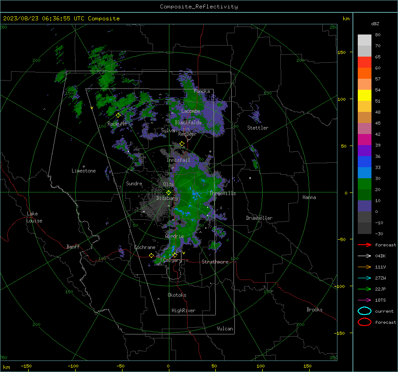This screenshot has width=398, height=372.
Task: Click the red forecast ellipse icon
Action: (x=364, y=322)
